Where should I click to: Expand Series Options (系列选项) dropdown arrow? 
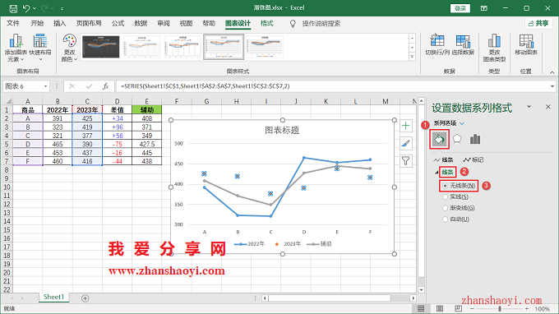[x=462, y=123]
